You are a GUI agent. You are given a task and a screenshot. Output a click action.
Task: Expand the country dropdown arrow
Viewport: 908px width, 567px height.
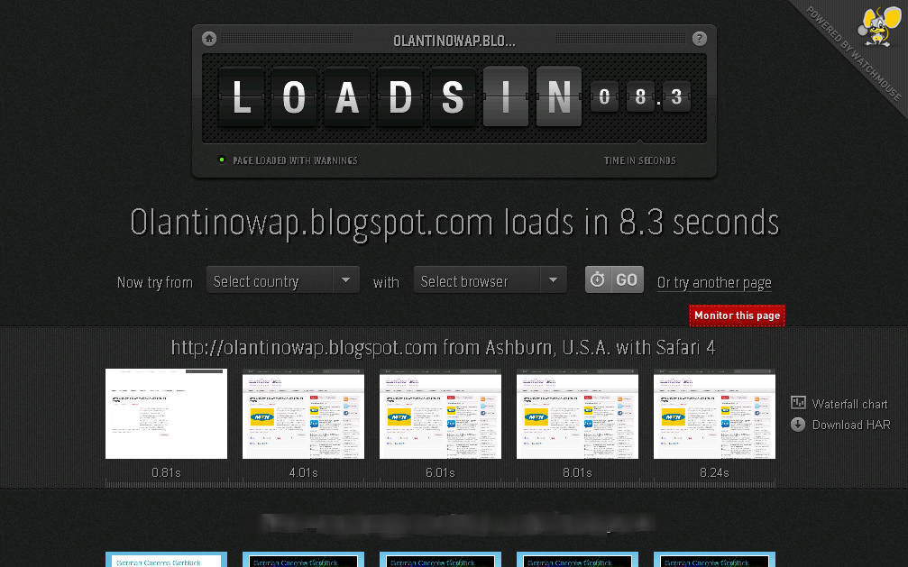tap(345, 280)
